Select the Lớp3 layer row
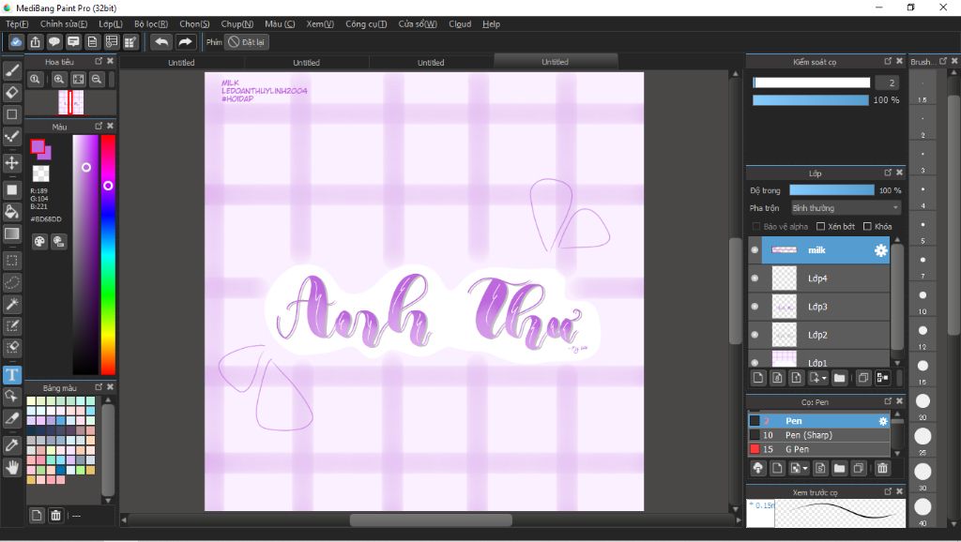Screen dimensions: 961x542 (818, 307)
